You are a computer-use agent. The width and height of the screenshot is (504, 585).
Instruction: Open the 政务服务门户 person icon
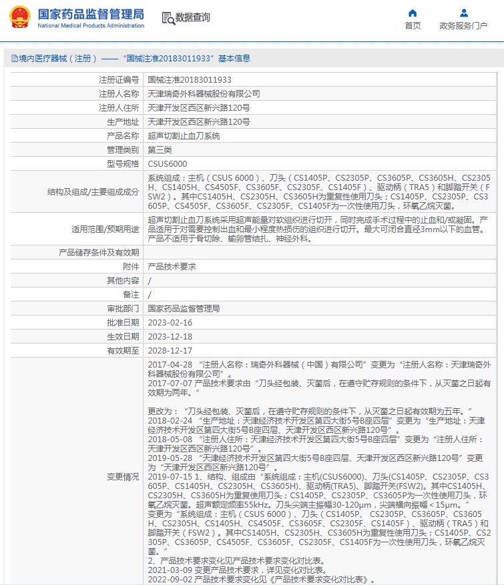point(464,13)
